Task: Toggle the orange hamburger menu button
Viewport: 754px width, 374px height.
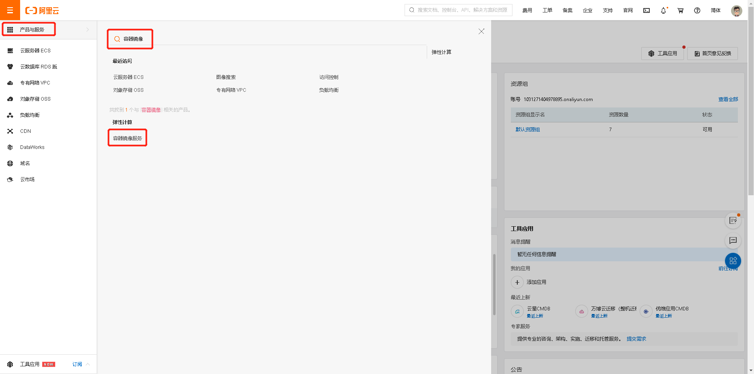Action: (x=10, y=10)
